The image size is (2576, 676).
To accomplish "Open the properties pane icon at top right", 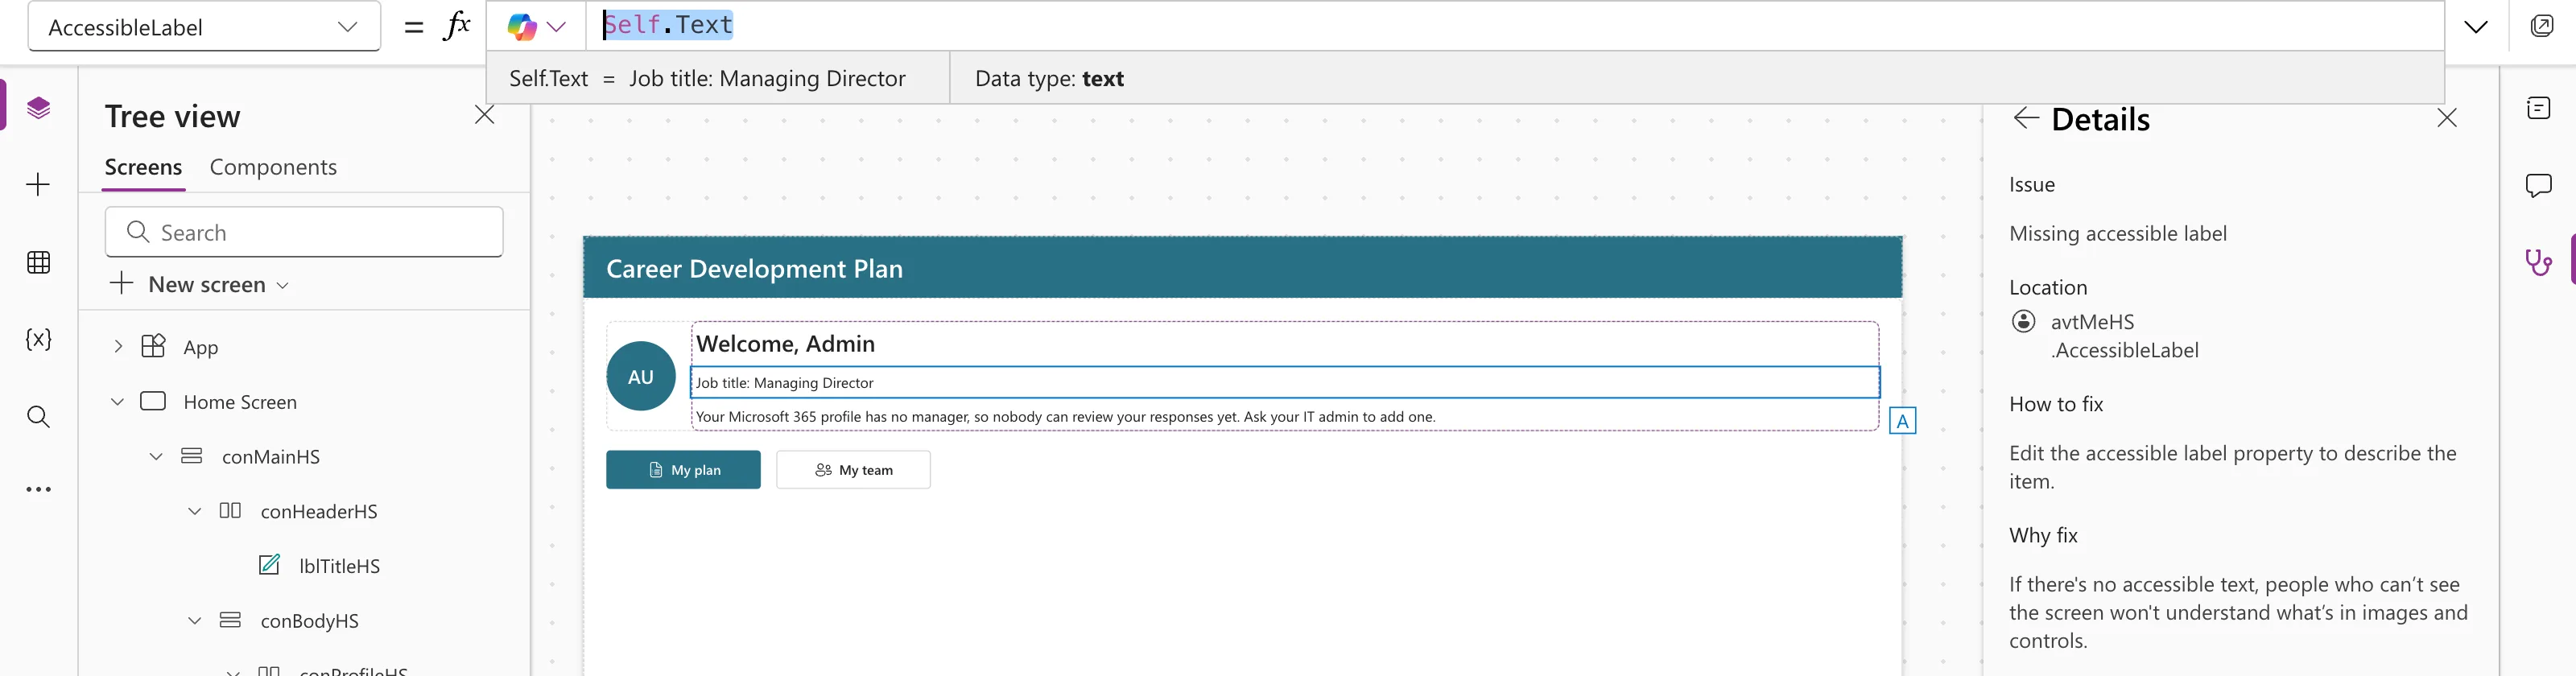I will click(x=2538, y=107).
